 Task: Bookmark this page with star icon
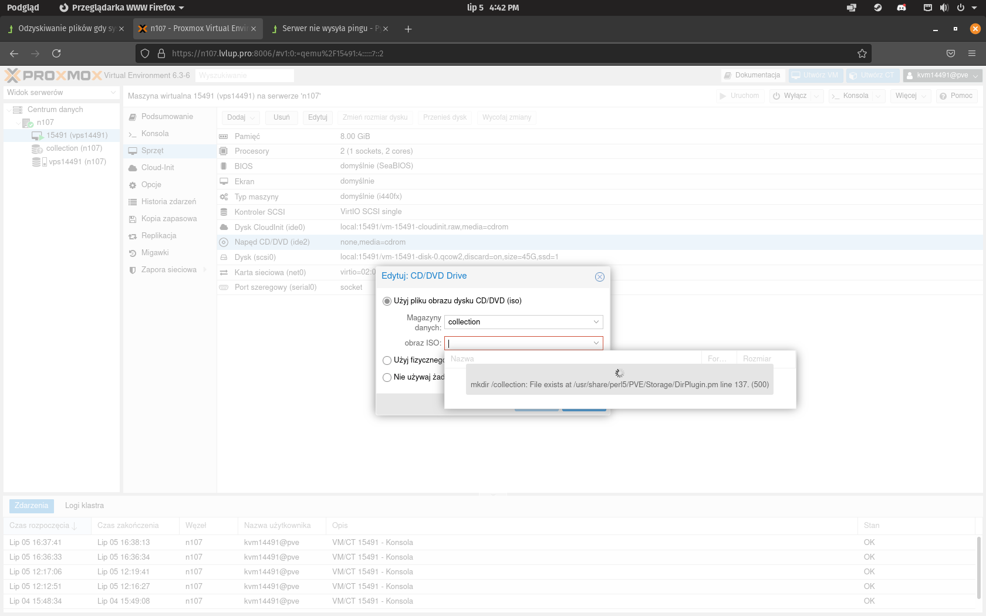(862, 53)
